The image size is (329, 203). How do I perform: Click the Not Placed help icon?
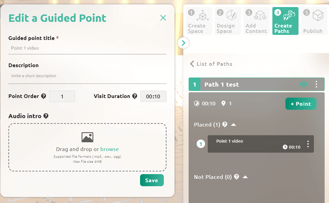pyautogui.click(x=237, y=177)
